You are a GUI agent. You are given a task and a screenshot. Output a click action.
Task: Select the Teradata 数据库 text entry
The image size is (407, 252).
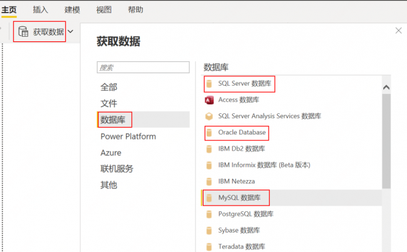pyautogui.click(x=242, y=246)
